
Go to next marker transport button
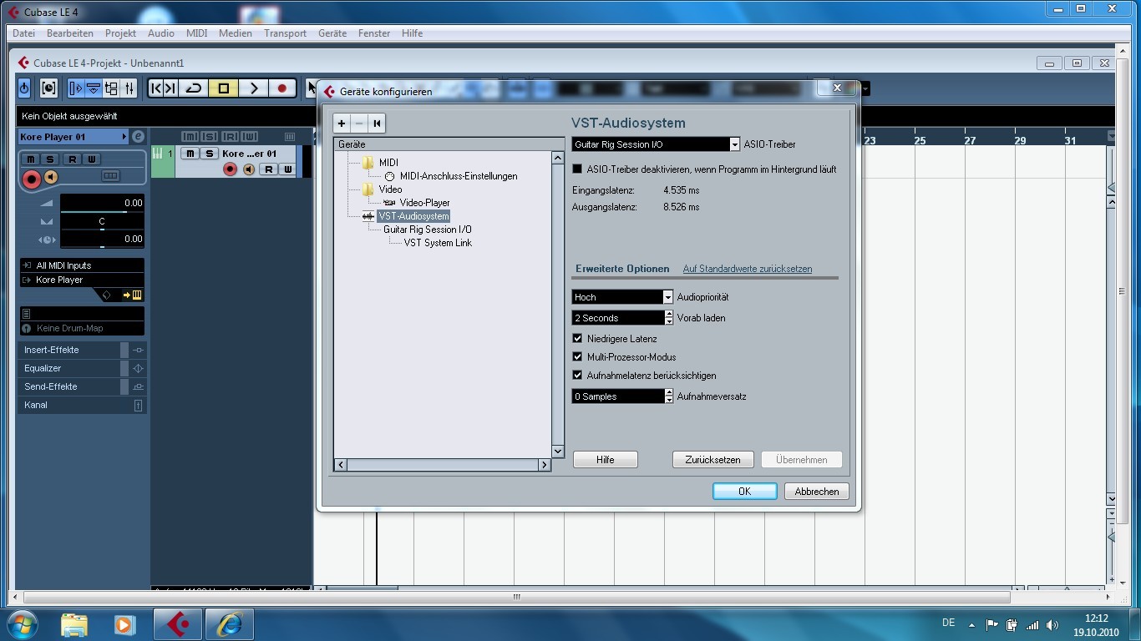coord(170,88)
